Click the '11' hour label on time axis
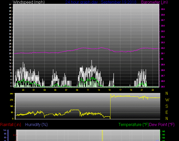The width and height of the screenshot is (179, 141). tap(88, 90)
